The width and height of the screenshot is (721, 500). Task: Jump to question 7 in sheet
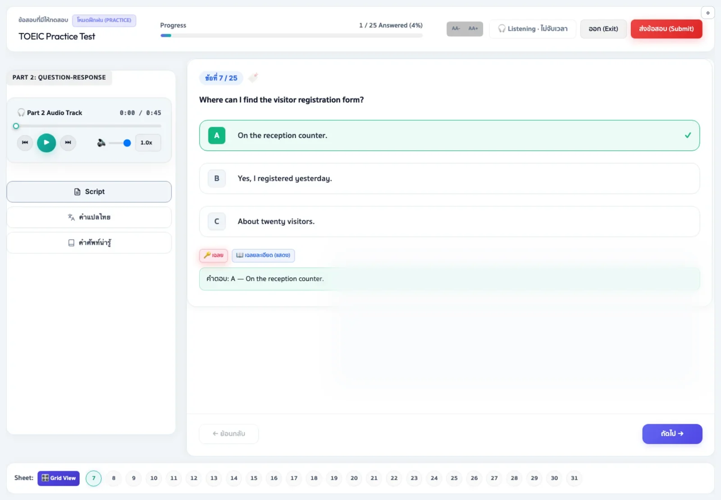tap(94, 478)
